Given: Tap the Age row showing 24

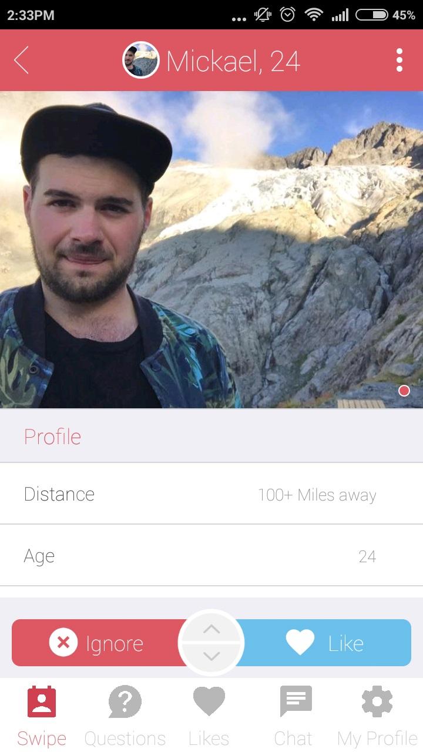Looking at the screenshot, I should tap(211, 556).
